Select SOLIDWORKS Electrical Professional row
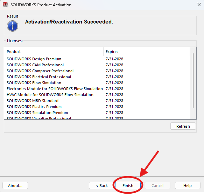204x194 pixels. tap(97, 77)
